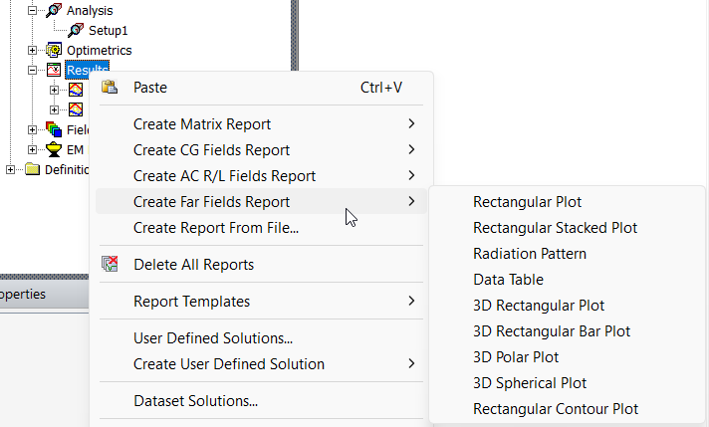Screen dimensions: 709x427
Task: Click the first report plot icon under Results
Action: pos(76,90)
